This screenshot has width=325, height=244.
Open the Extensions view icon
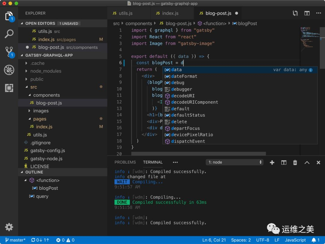(x=9, y=88)
